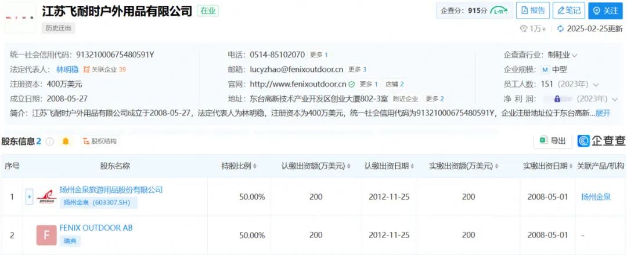Open 关联企业 39 related companies
Screen dimensions: 627x255
pos(105,70)
